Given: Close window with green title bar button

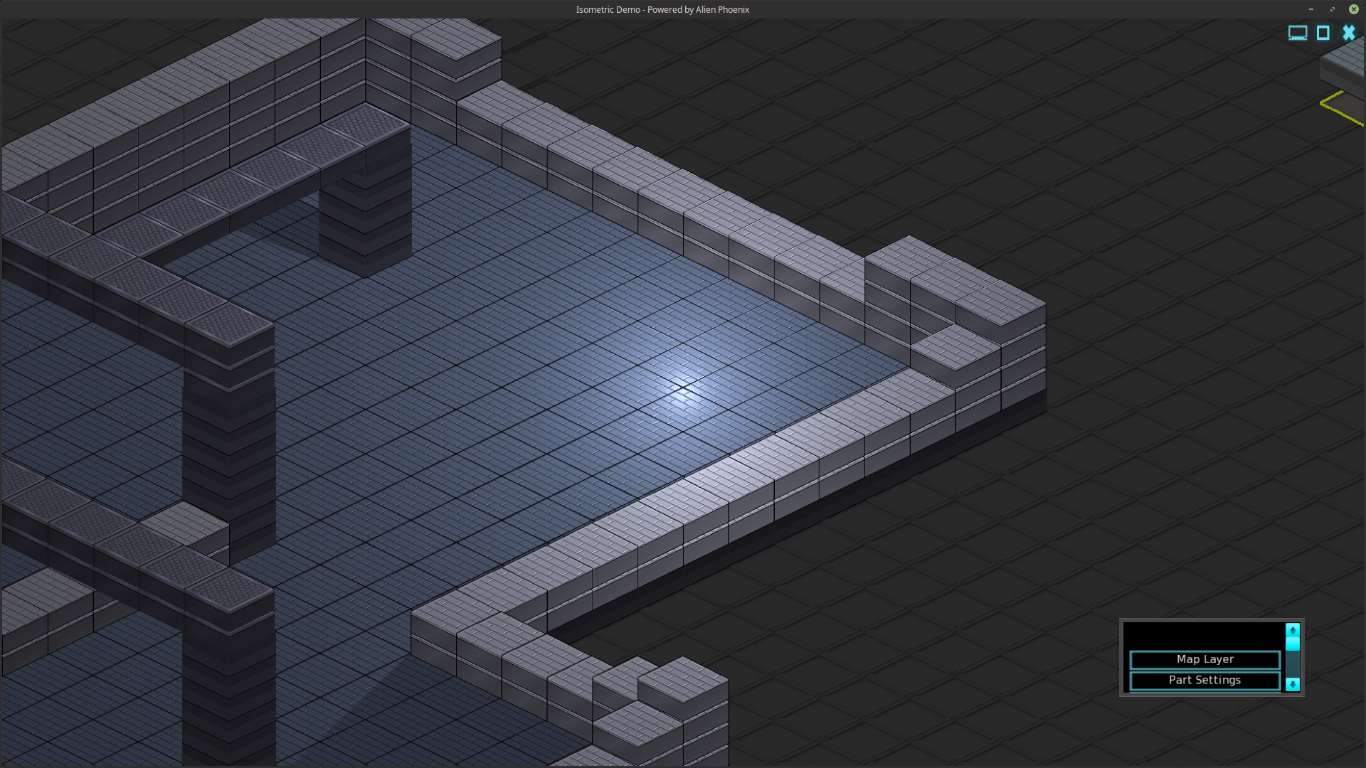Looking at the screenshot, I should (1353, 9).
